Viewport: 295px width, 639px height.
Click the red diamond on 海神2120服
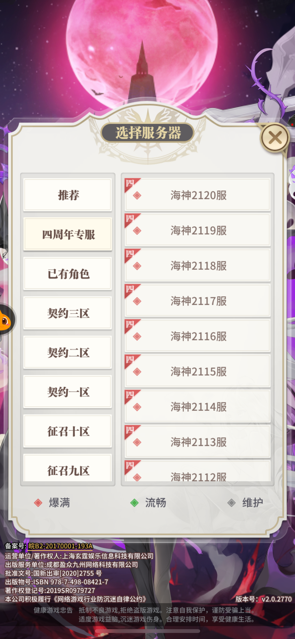click(137, 195)
